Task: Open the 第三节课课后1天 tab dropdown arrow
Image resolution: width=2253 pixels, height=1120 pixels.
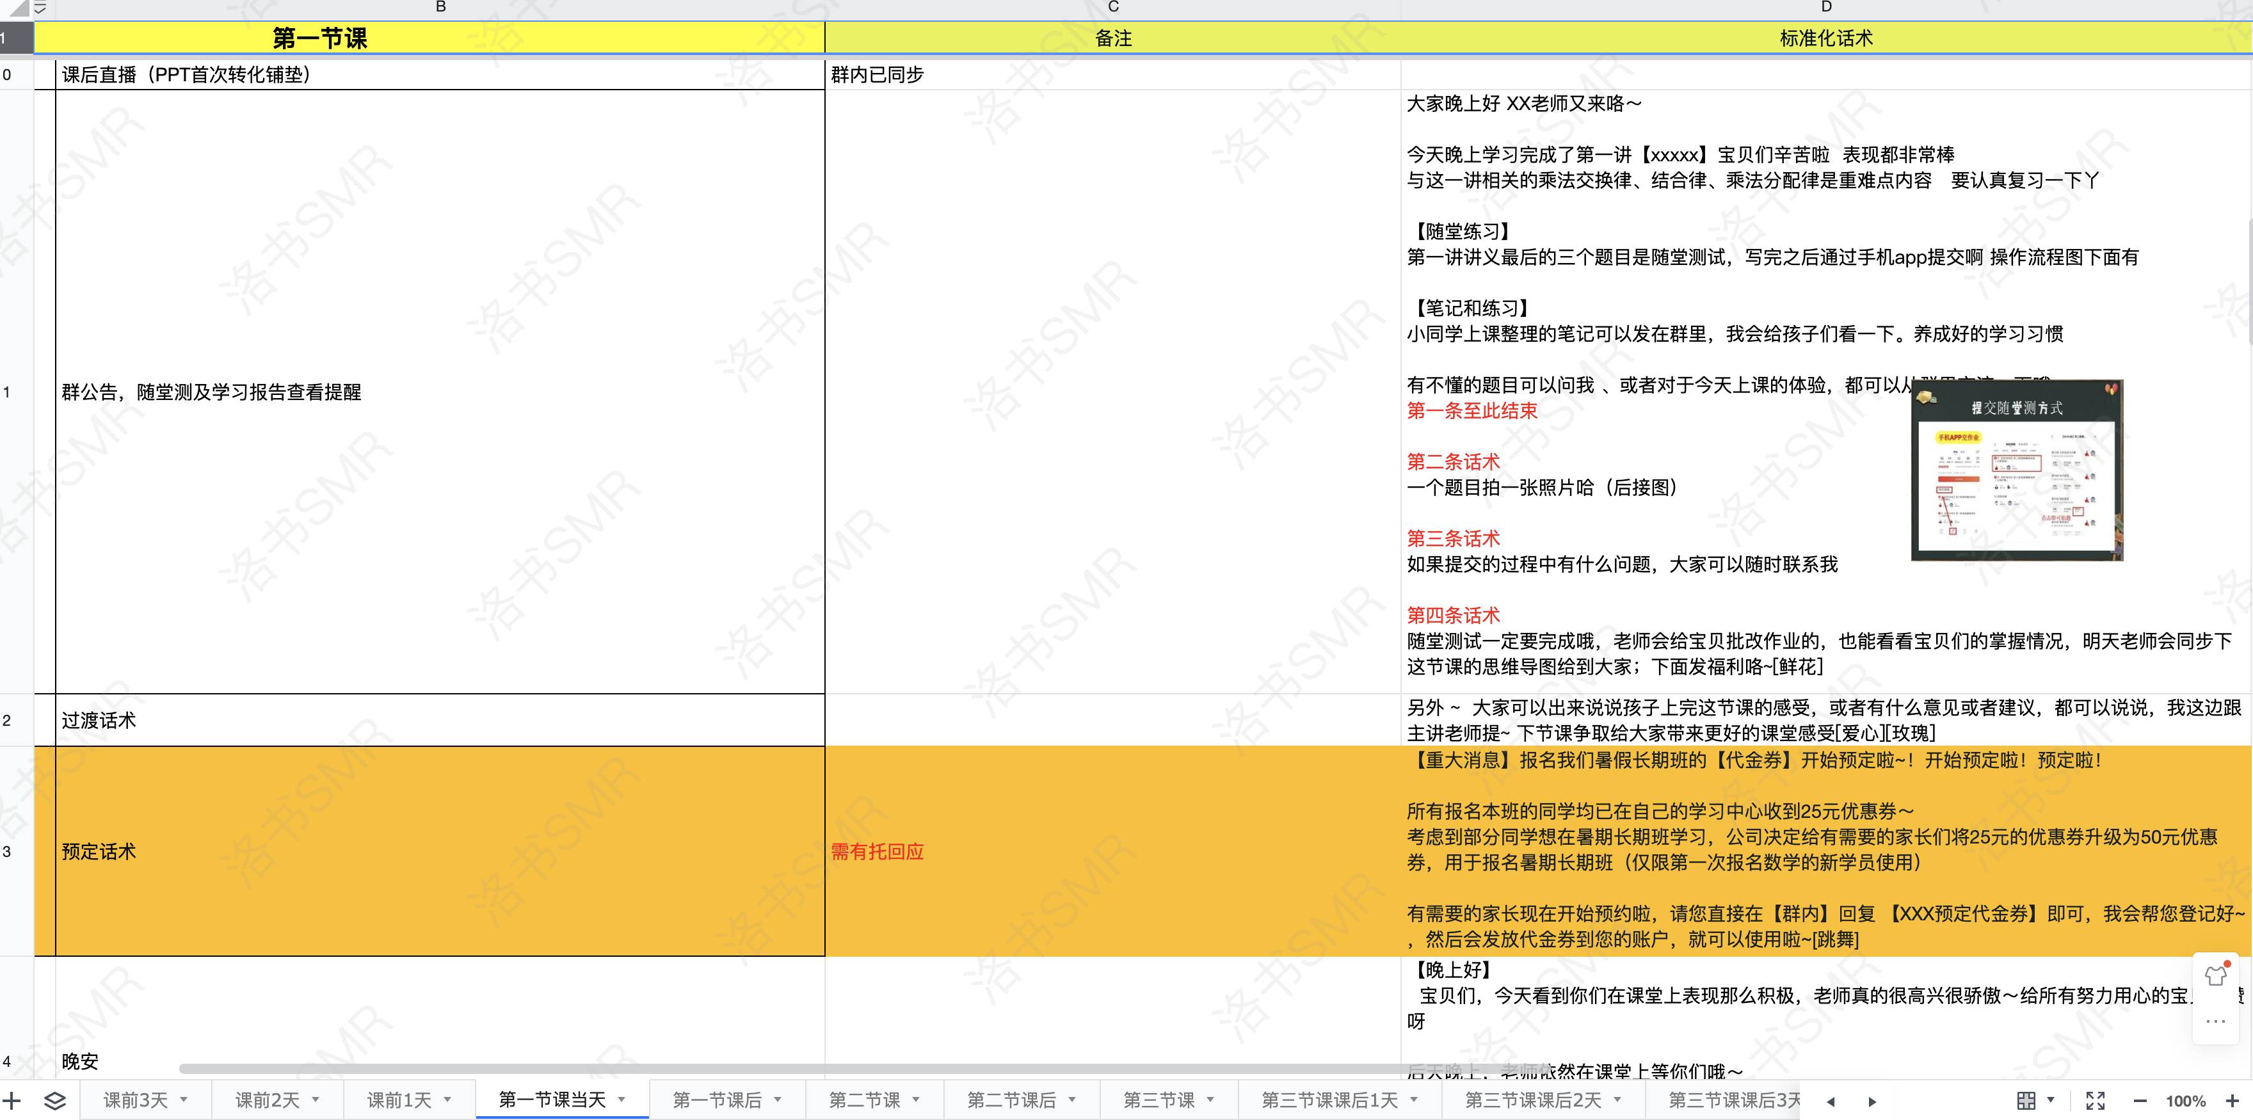Action: tap(1416, 1100)
